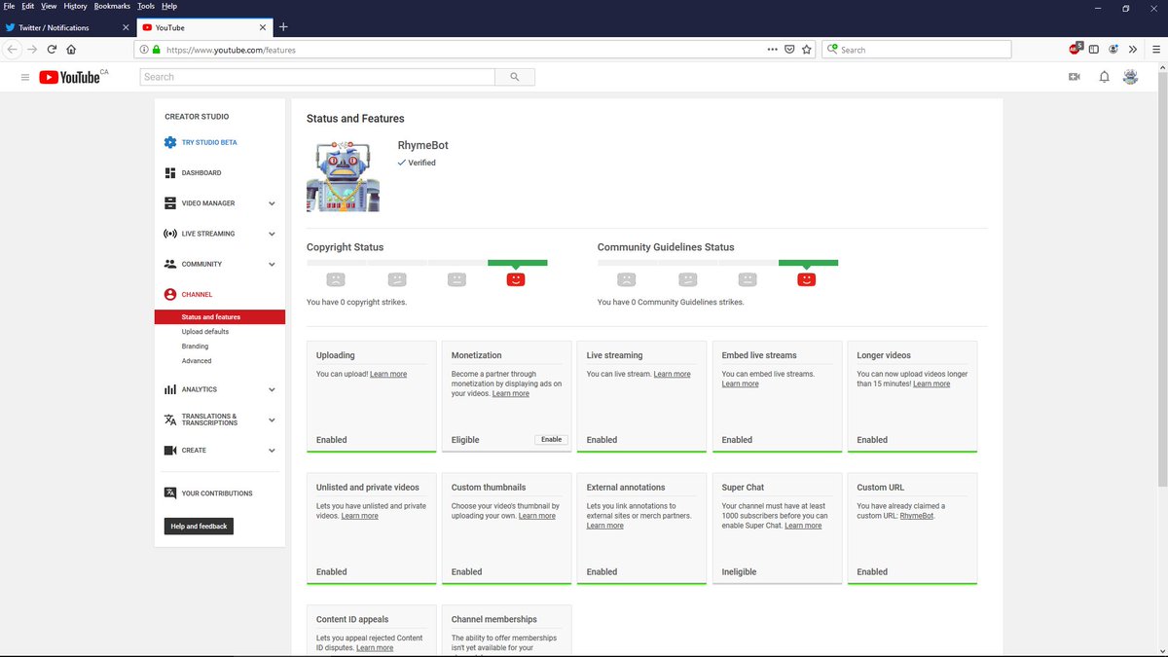The height and width of the screenshot is (657, 1168).
Task: Click the Try Studio Beta gear icon
Action: click(170, 142)
